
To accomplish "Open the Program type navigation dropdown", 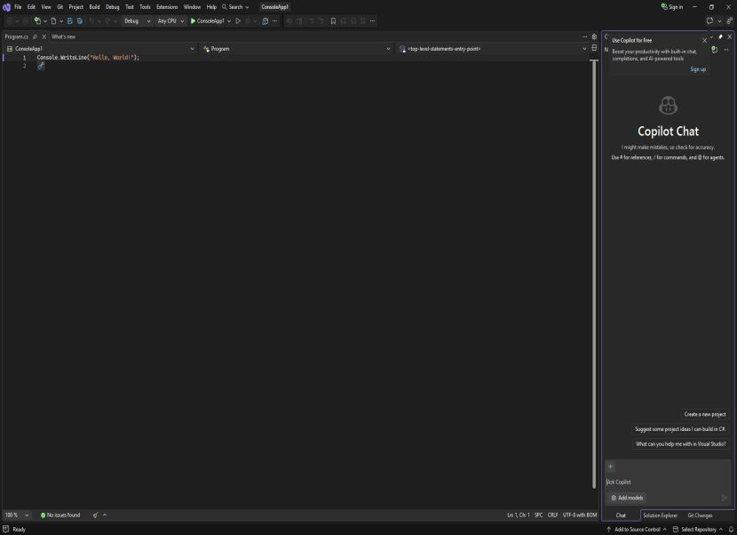I will (x=296, y=49).
